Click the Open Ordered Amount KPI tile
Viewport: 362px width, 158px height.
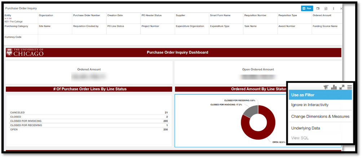(x=258, y=72)
